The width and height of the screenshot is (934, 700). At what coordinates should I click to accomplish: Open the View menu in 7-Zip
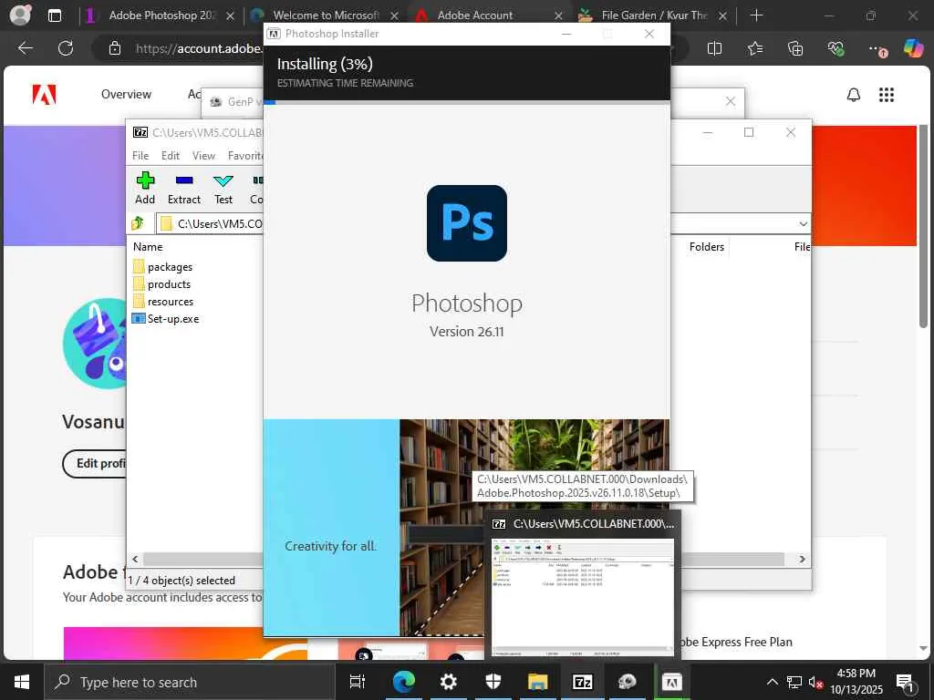pyautogui.click(x=203, y=155)
